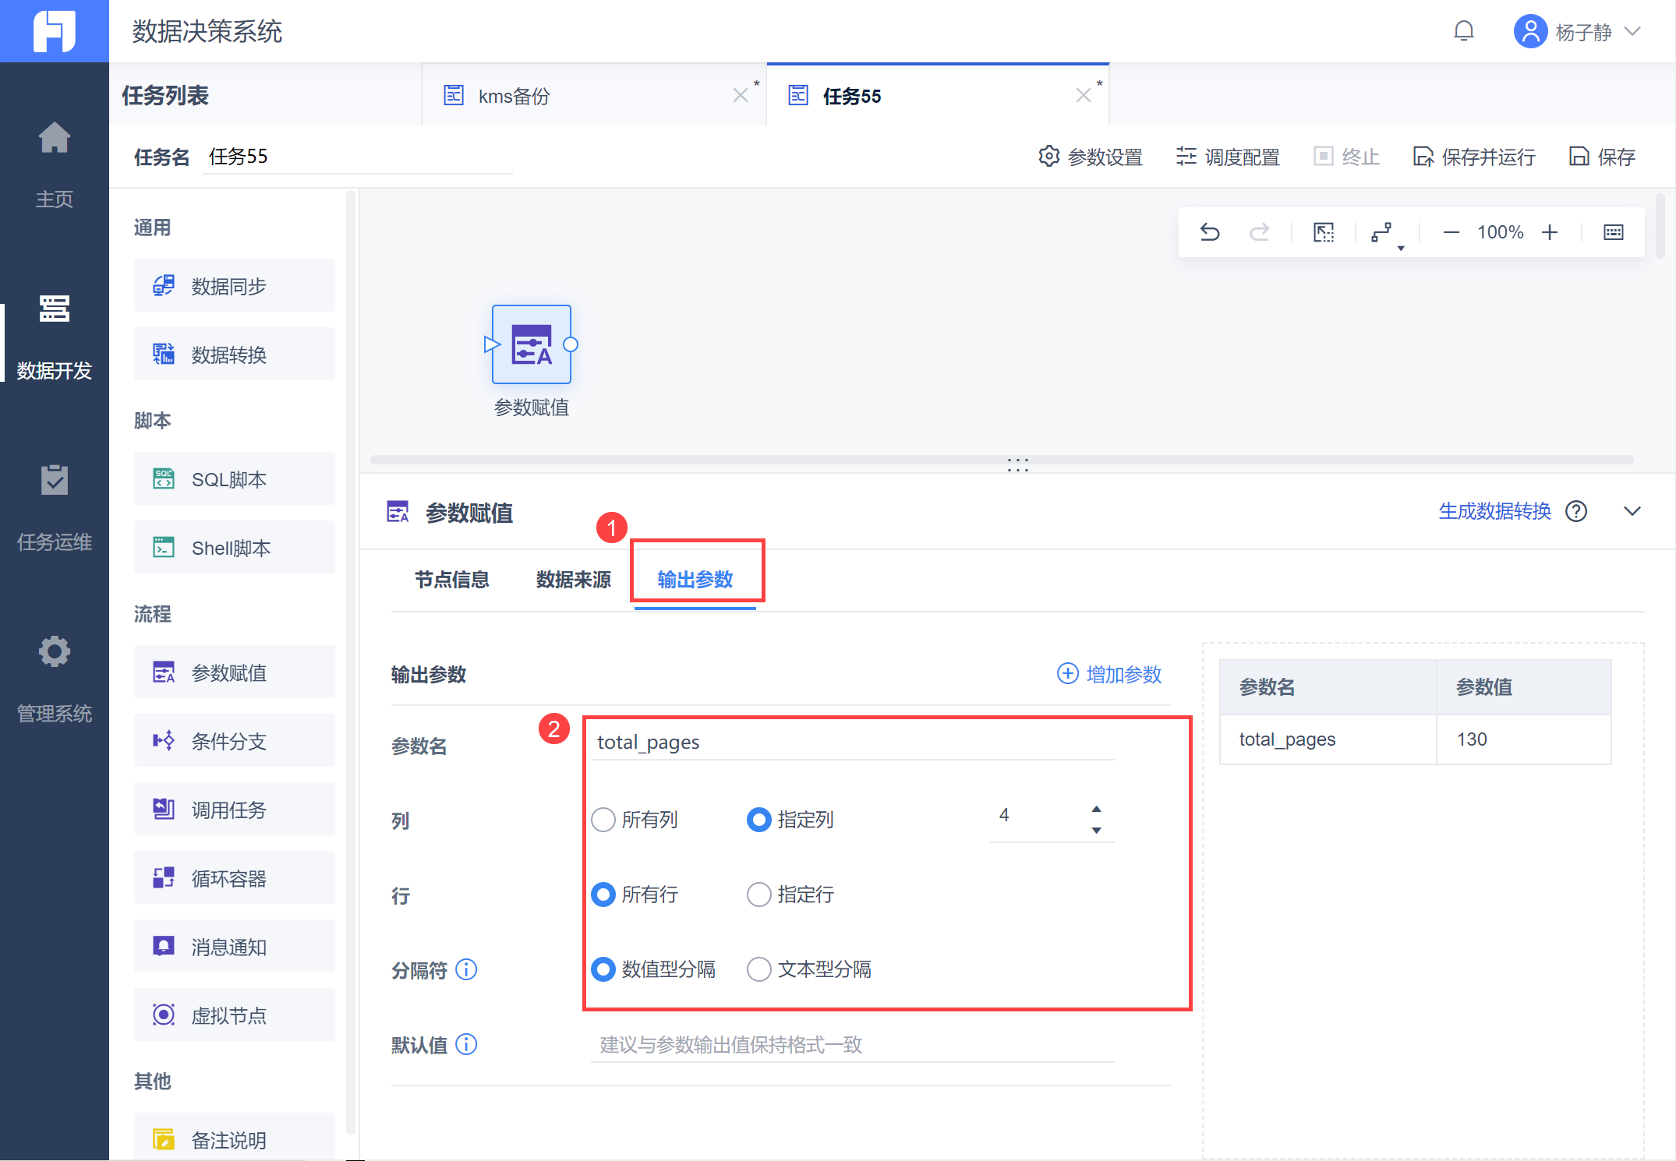Open the 杨子静 user dropdown menu

(x=1582, y=32)
